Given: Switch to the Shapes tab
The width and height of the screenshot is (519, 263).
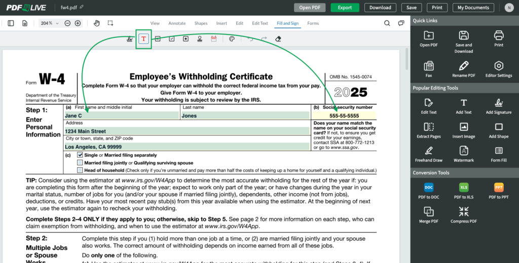Looking at the screenshot, I should click(x=201, y=23).
